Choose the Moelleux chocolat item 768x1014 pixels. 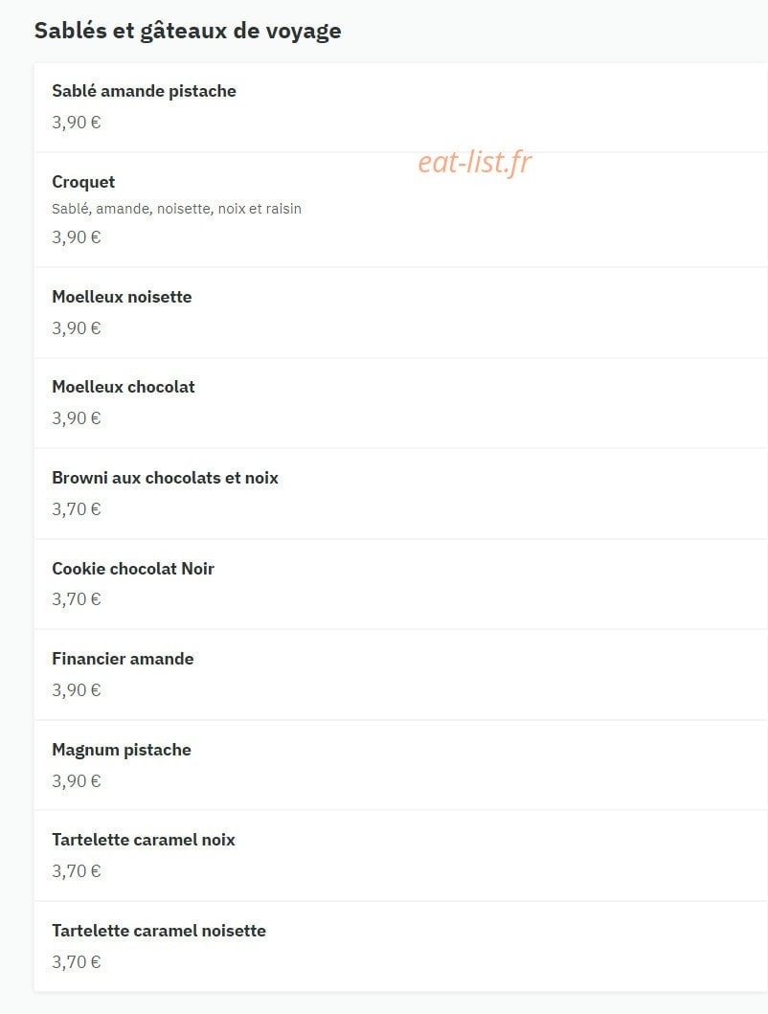[400, 403]
